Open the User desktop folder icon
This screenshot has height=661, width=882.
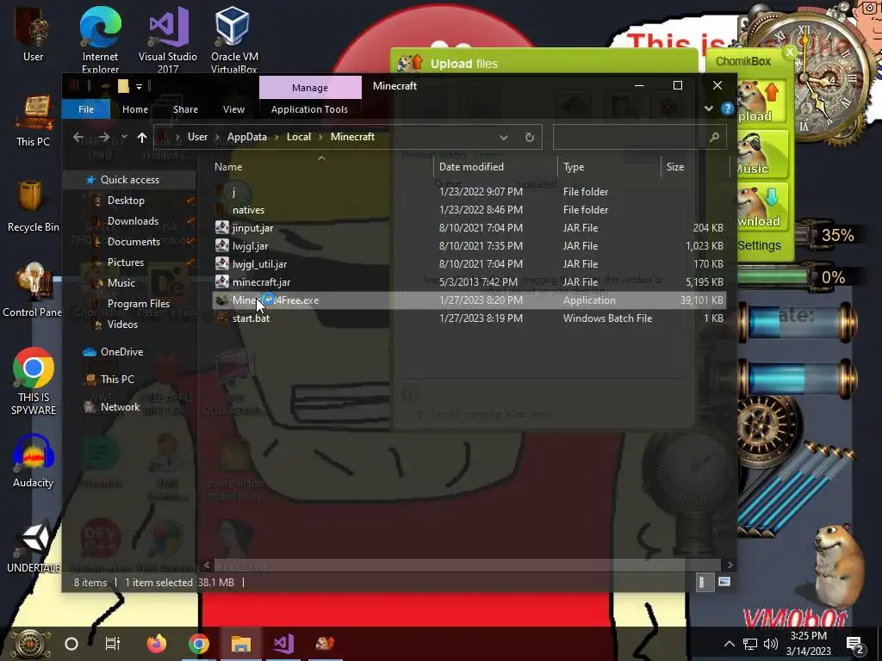(34, 34)
